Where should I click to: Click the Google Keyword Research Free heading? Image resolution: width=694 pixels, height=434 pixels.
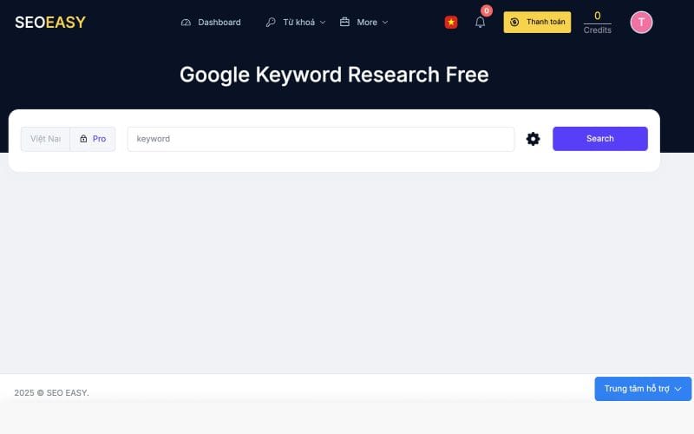(x=334, y=75)
